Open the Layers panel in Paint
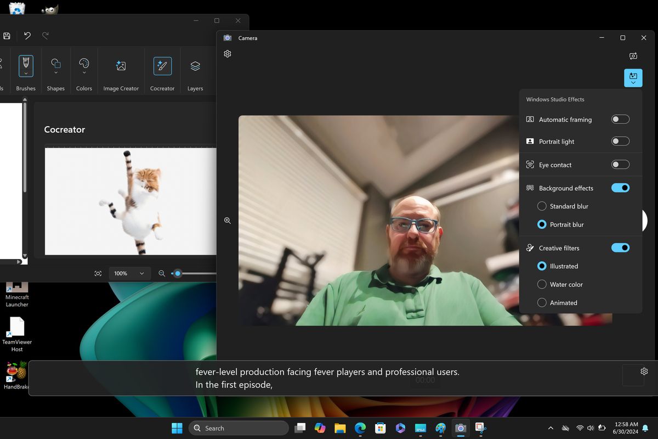Image resolution: width=658 pixels, height=439 pixels. coord(195,66)
